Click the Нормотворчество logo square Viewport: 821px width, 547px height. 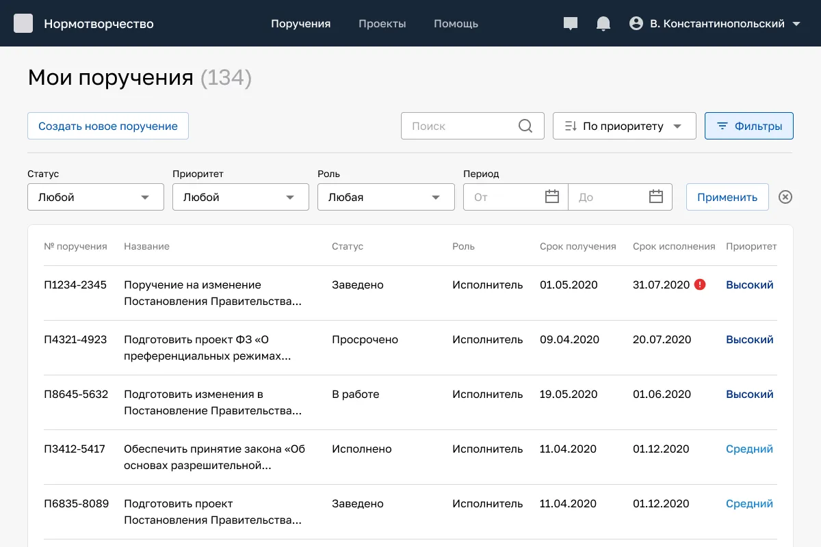pyautogui.click(x=23, y=23)
